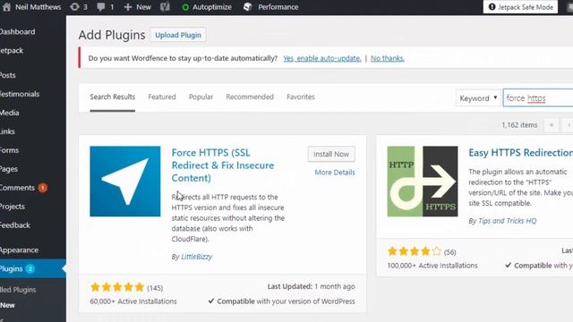Click the Add Plugins page heading

click(112, 35)
